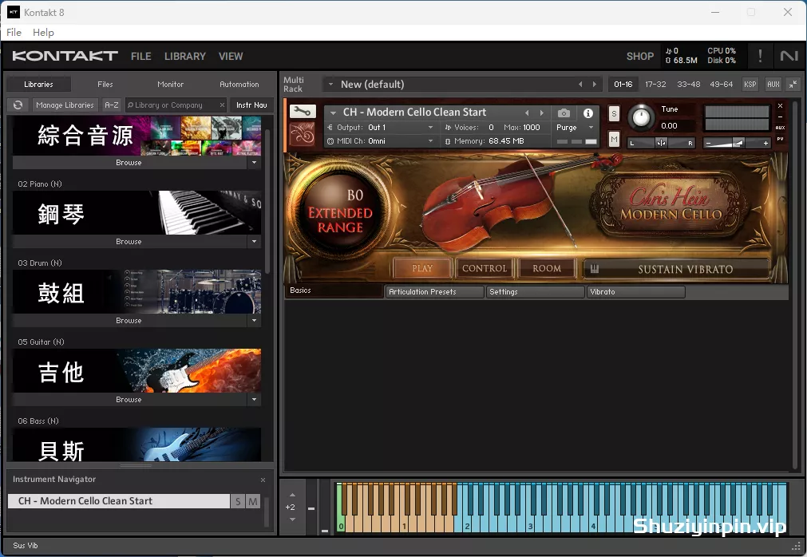Toggle the A-Z library sorting
This screenshot has height=557, width=807.
tap(112, 105)
